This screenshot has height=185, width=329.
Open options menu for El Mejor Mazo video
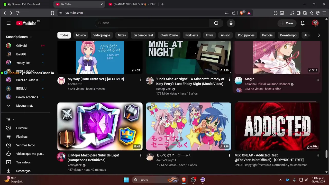click(x=141, y=156)
